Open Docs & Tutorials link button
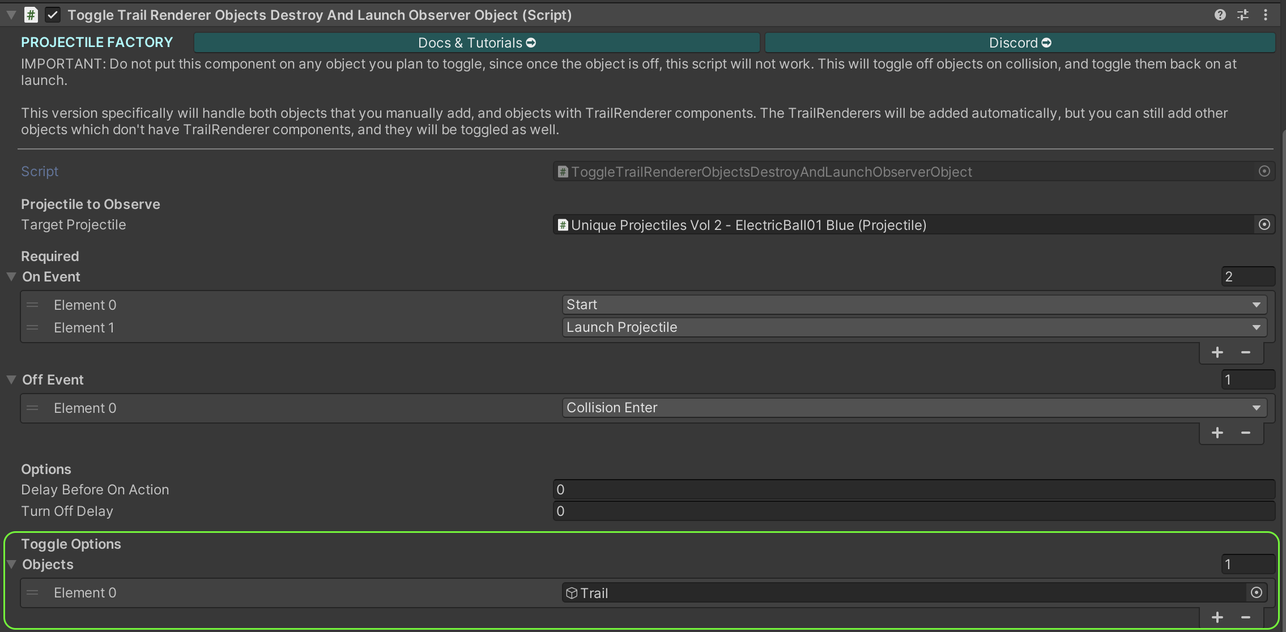1286x632 pixels. coord(476,42)
